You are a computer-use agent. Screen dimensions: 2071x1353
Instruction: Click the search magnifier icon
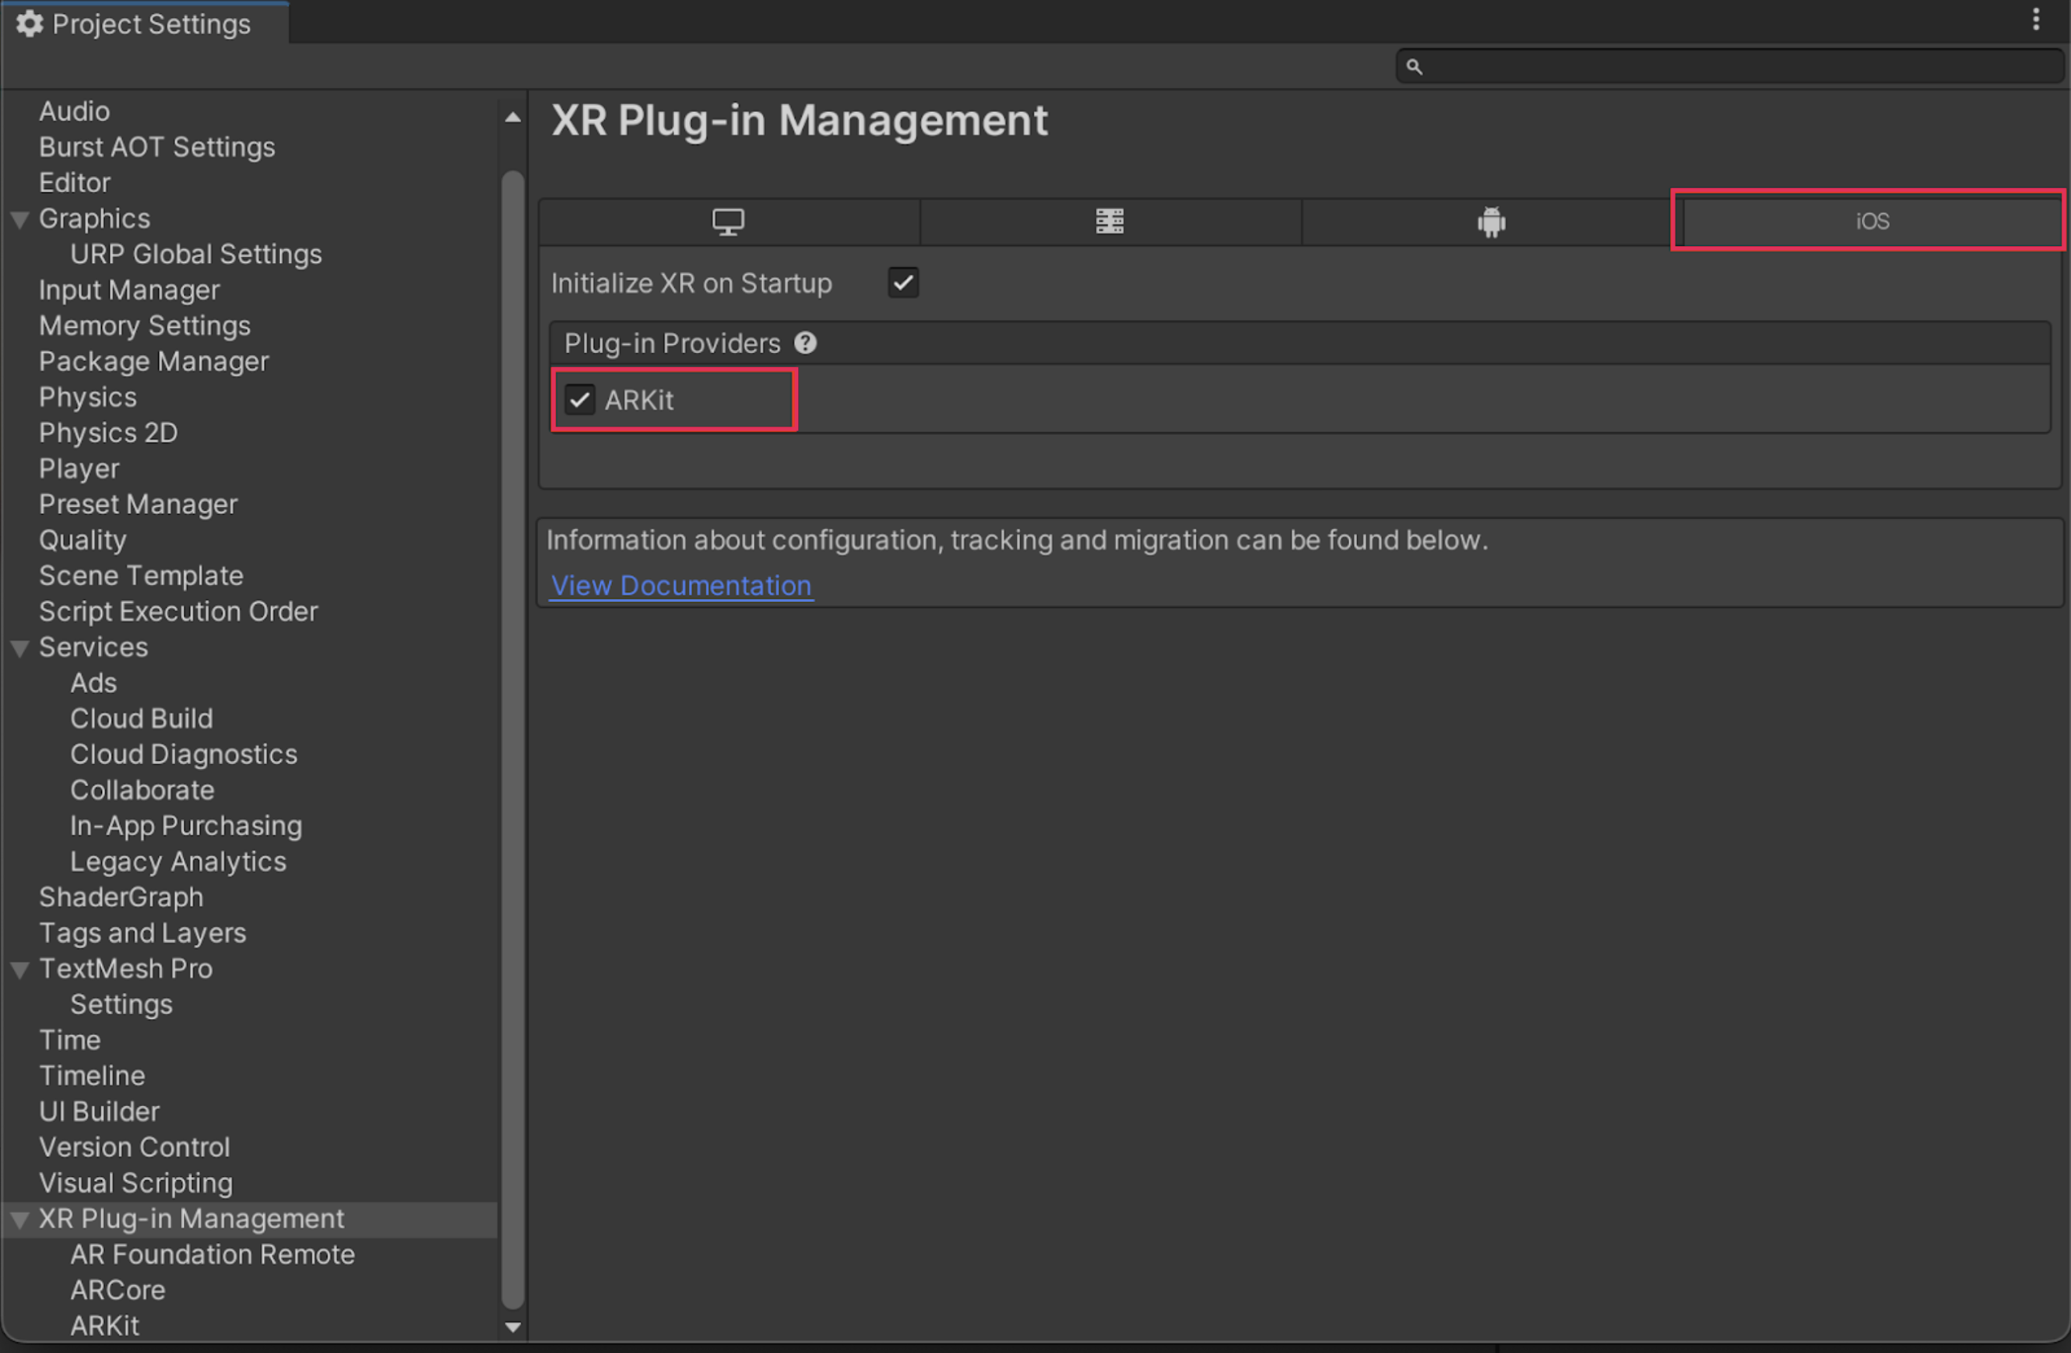point(1414,67)
